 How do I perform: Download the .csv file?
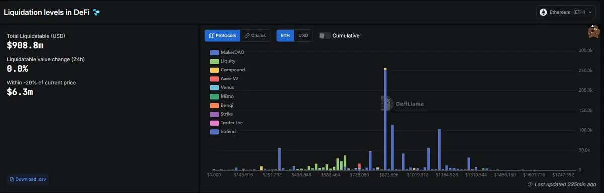point(28,179)
